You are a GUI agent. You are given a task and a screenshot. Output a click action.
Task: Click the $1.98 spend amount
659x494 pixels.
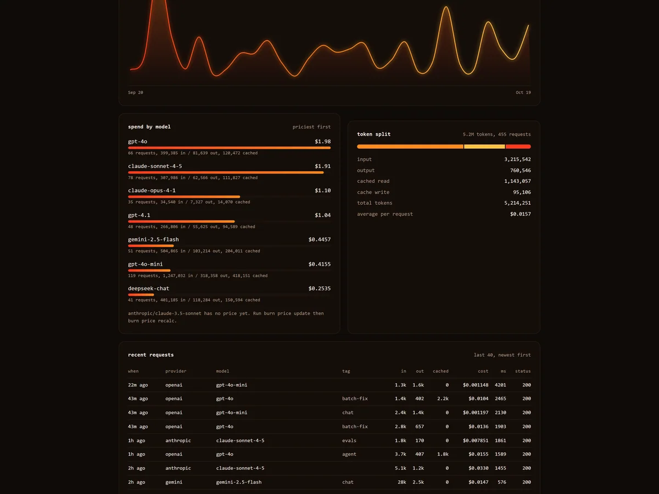click(323, 142)
